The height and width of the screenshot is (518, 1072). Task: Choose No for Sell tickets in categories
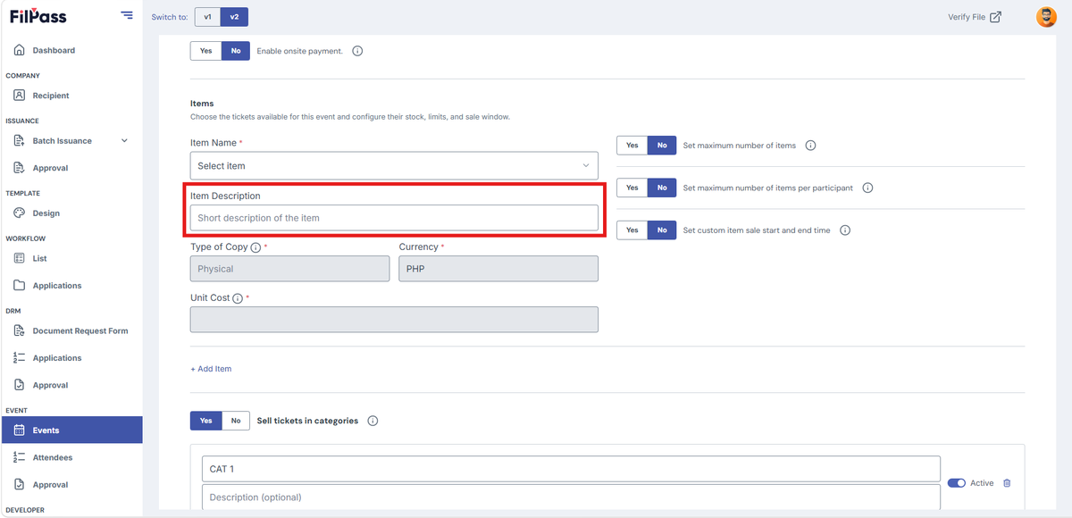coord(236,421)
